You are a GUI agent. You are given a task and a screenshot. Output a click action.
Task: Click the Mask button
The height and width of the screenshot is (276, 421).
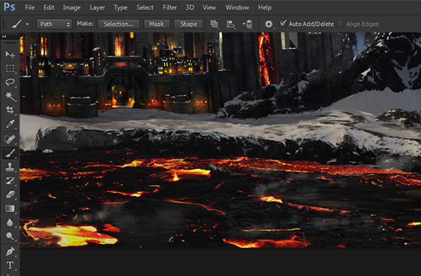tap(156, 24)
